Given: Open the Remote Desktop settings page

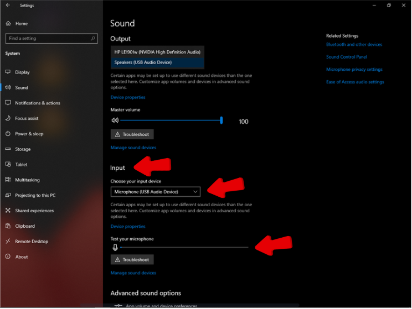Looking at the screenshot, I should (32, 242).
